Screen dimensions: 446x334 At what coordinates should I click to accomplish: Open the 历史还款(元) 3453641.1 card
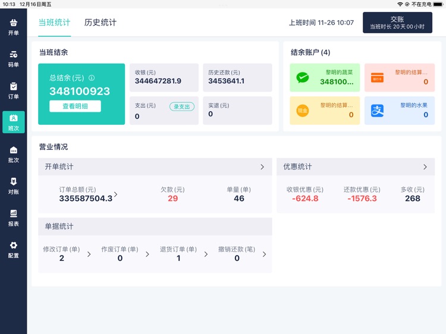click(237, 78)
